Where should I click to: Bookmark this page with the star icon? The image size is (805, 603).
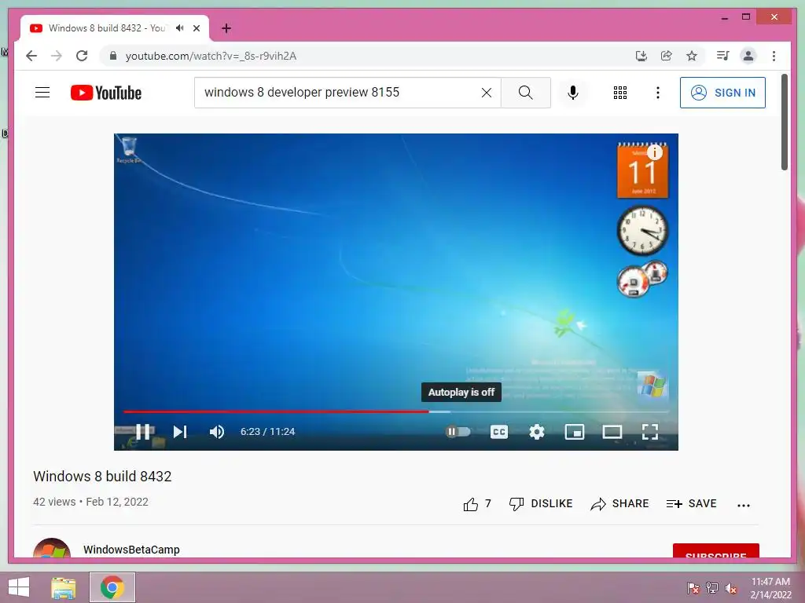click(692, 56)
